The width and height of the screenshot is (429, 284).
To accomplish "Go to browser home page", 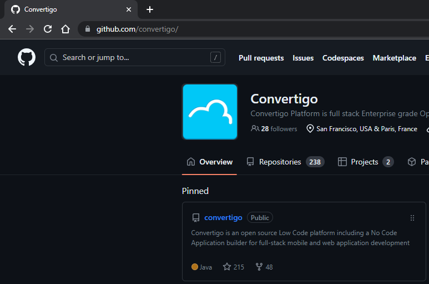I will tap(65, 29).
